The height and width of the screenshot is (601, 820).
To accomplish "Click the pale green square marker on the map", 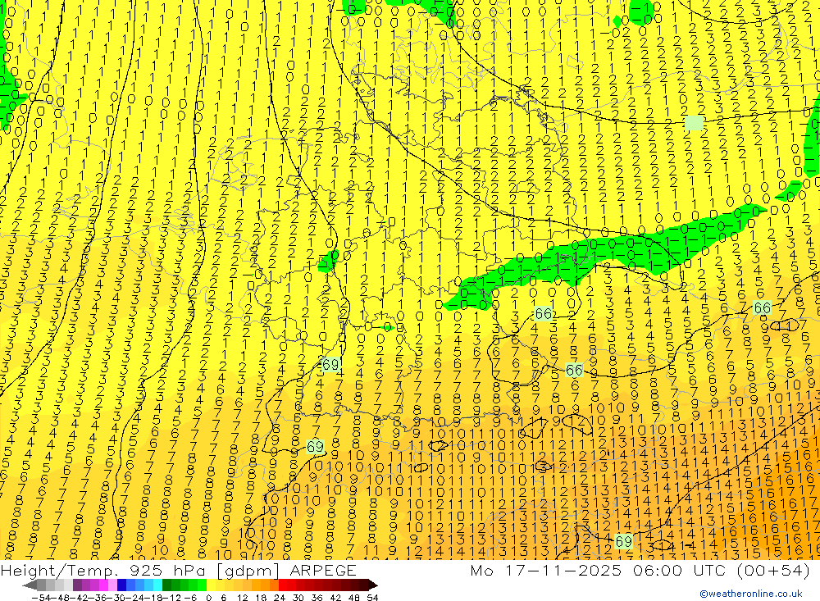I will tap(694, 123).
